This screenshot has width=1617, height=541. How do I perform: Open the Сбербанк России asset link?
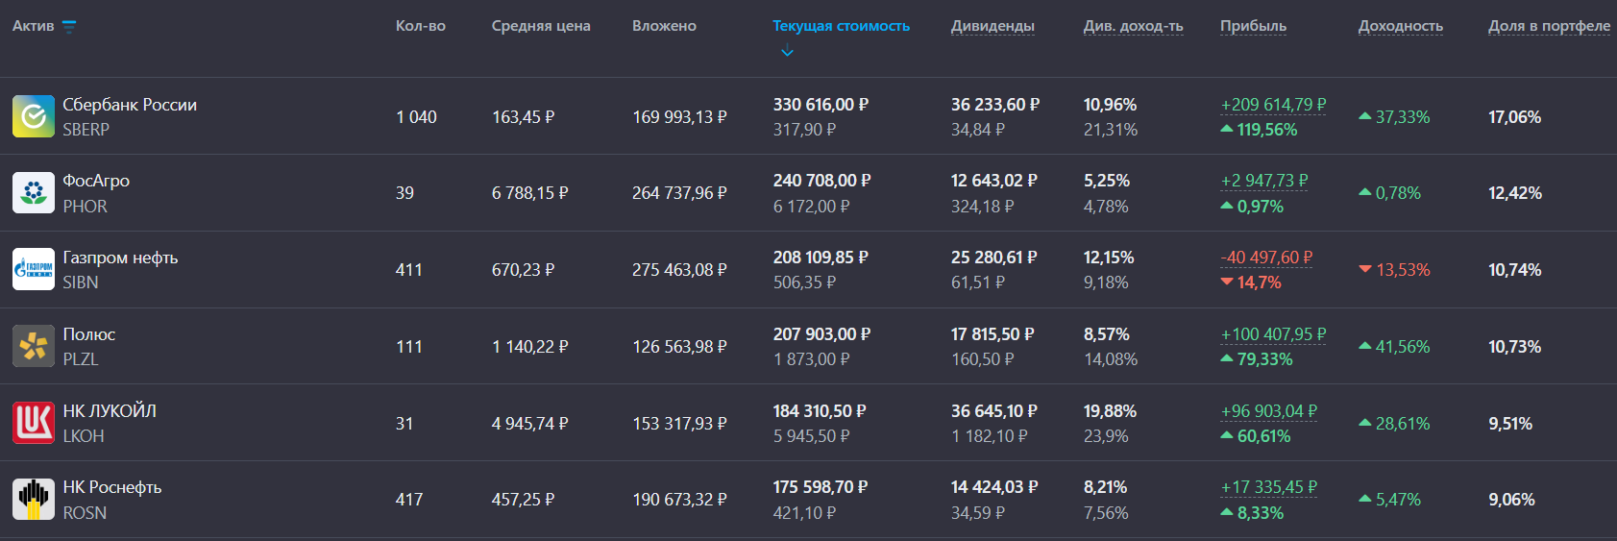tap(130, 105)
